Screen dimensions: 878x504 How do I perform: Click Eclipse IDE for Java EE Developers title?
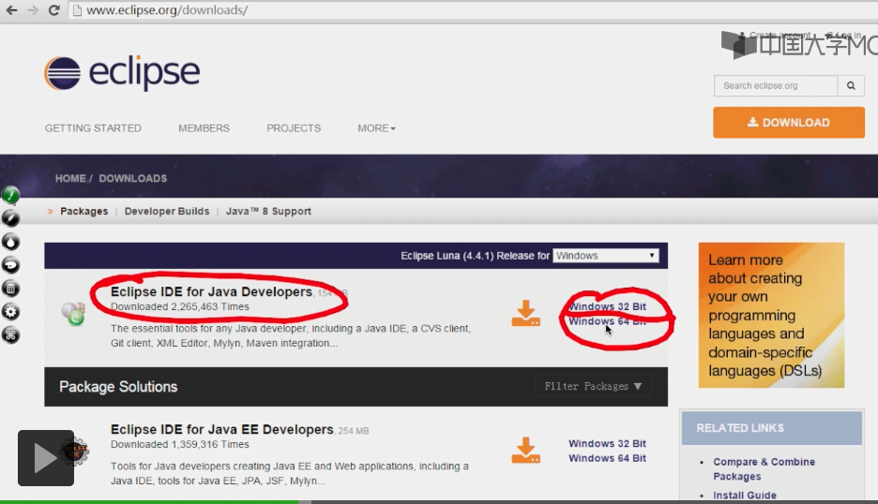221,429
